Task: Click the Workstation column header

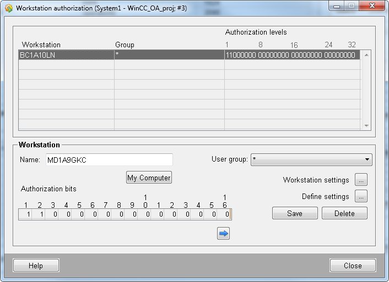Action: click(41, 45)
